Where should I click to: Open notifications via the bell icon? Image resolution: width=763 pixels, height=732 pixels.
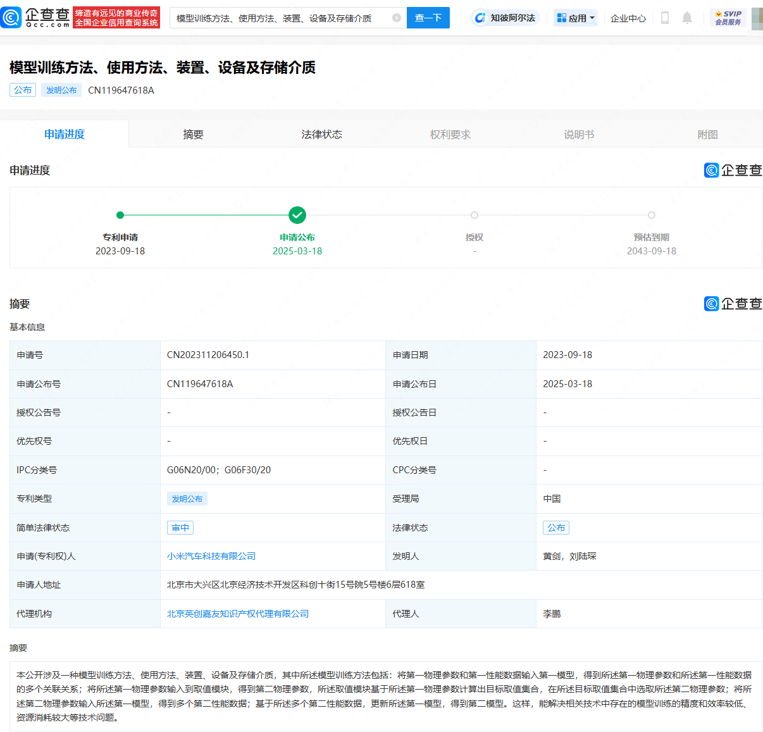[687, 18]
